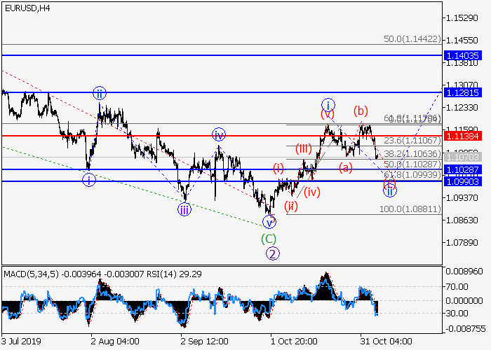This screenshot has height=350, width=491.
Task: Click the red (b) wave label
Action: click(361, 111)
